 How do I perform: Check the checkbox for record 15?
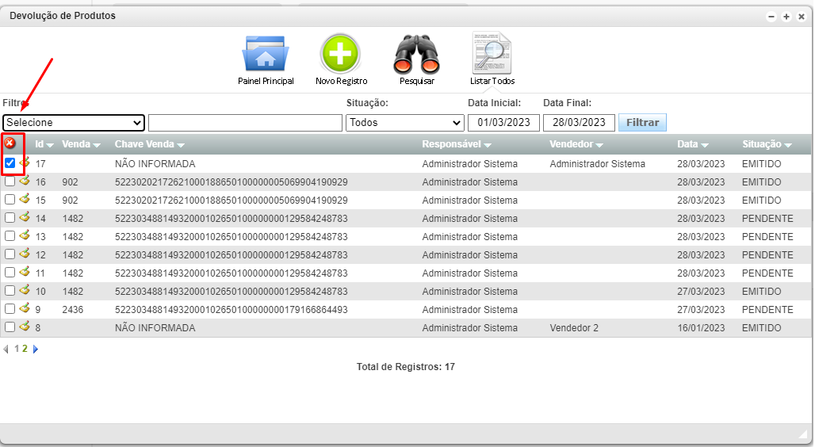(10, 200)
